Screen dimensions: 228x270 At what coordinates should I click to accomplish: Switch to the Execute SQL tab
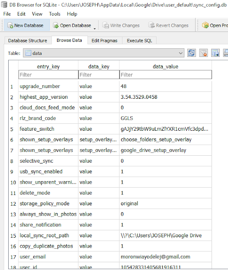(139, 41)
